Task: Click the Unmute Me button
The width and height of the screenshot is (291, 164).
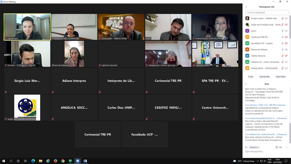Action: [x=265, y=77]
